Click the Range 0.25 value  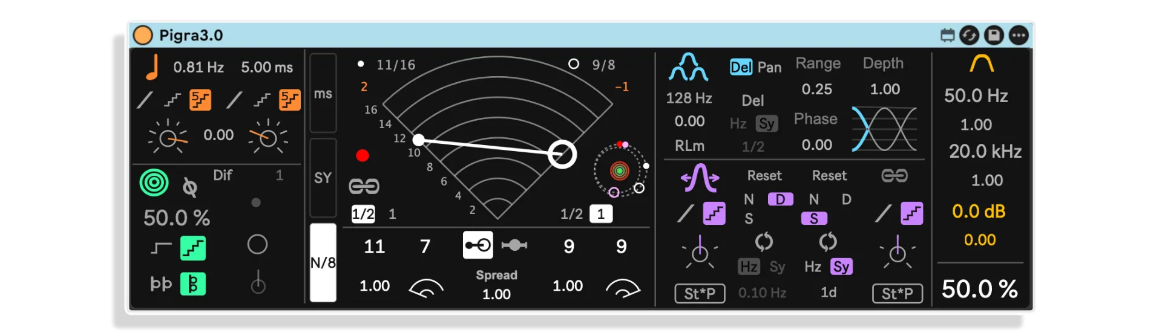[817, 89]
